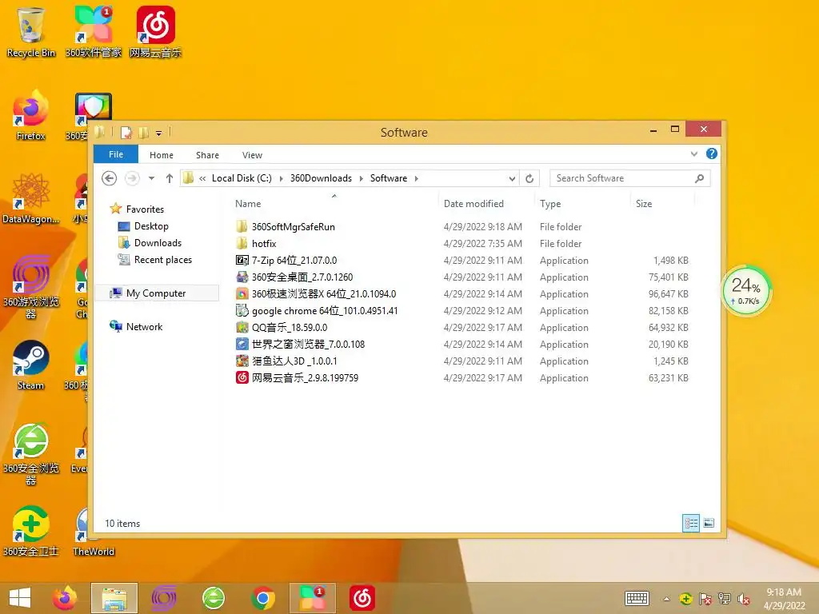The height and width of the screenshot is (614, 819).
Task: Open the 360安全卫士 desktop shortcut
Action: 31,531
